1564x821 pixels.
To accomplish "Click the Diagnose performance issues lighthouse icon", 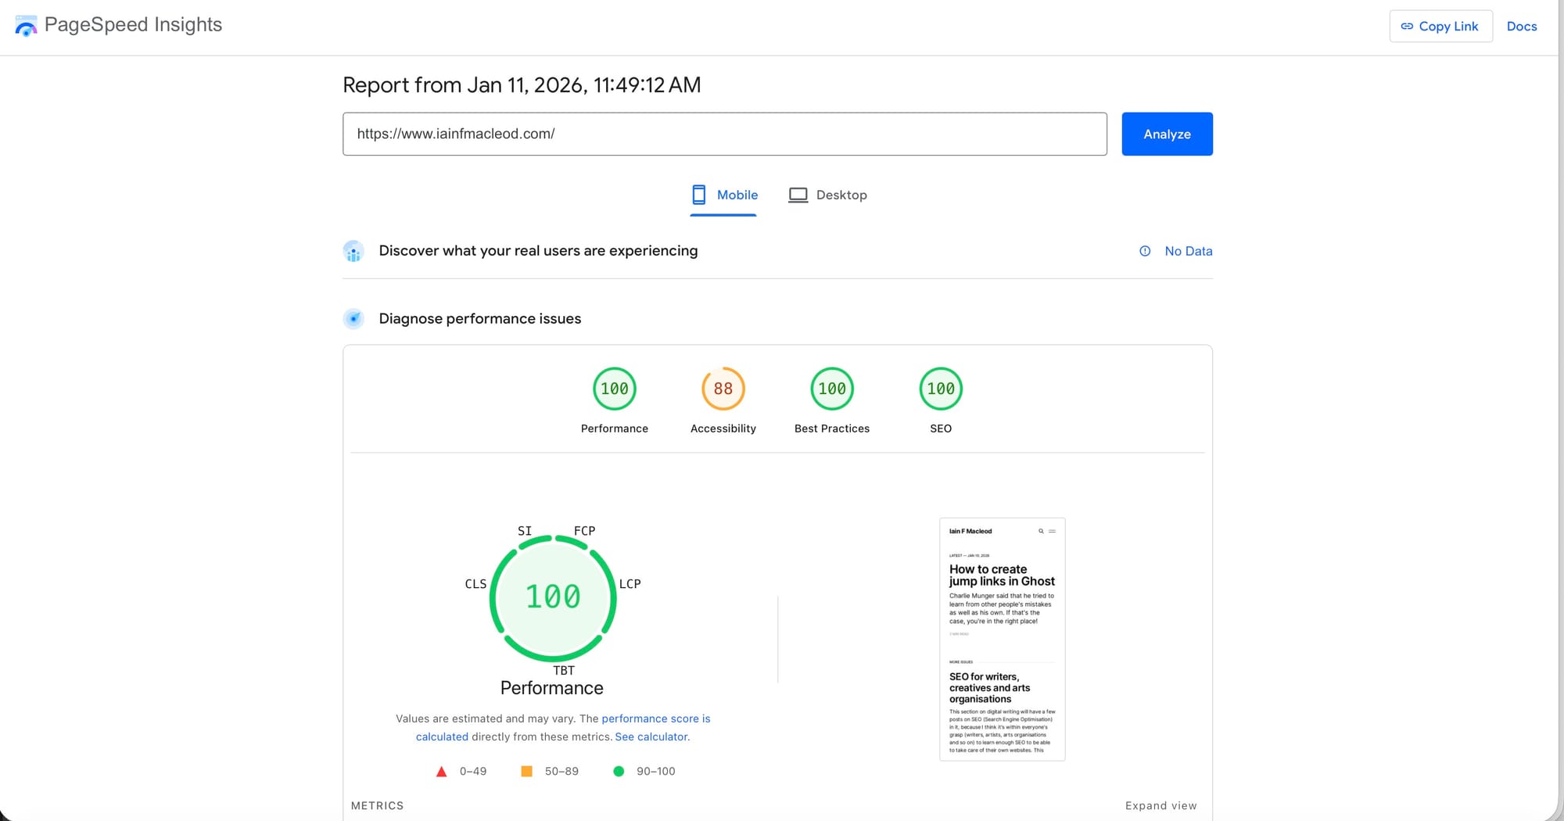I will (x=354, y=319).
